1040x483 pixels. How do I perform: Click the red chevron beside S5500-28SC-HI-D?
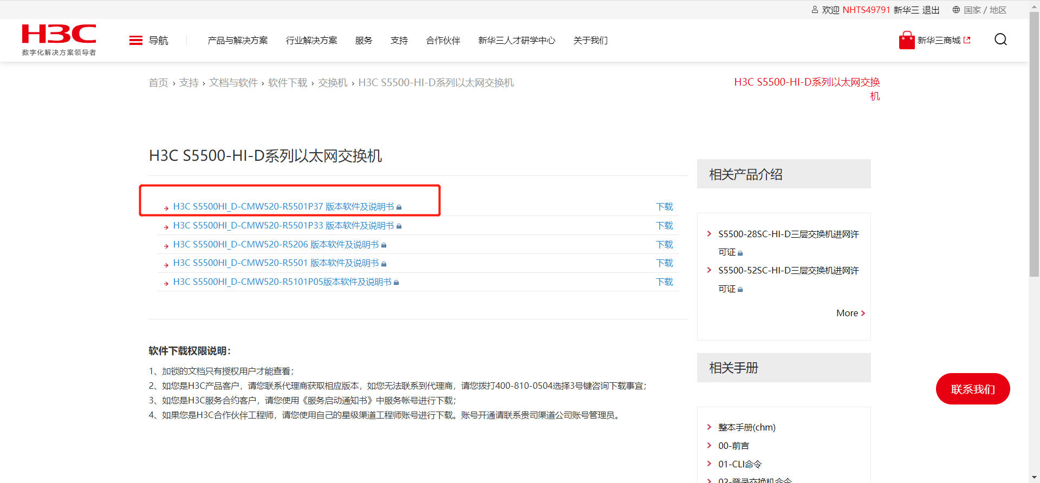(x=709, y=234)
